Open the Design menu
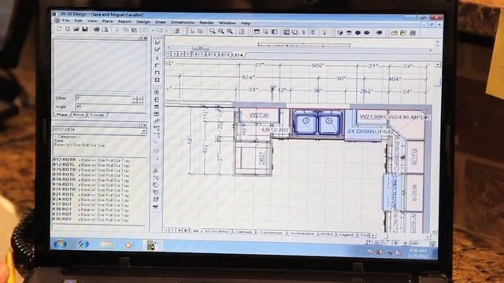 pos(143,22)
